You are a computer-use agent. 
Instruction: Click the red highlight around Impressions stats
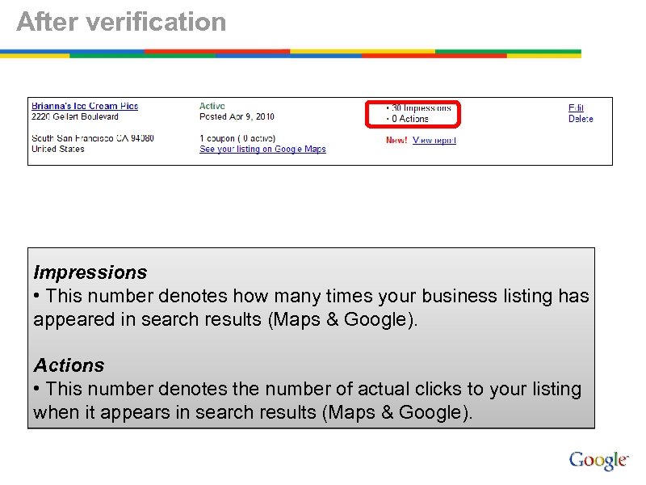(x=415, y=114)
